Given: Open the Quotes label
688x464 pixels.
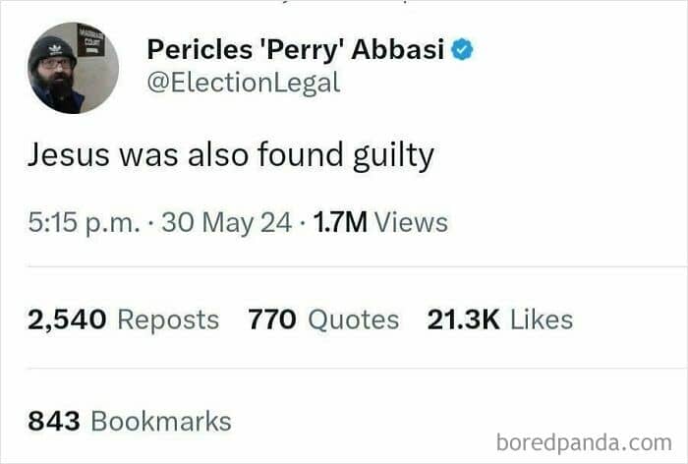Looking at the screenshot, I should tap(352, 319).
